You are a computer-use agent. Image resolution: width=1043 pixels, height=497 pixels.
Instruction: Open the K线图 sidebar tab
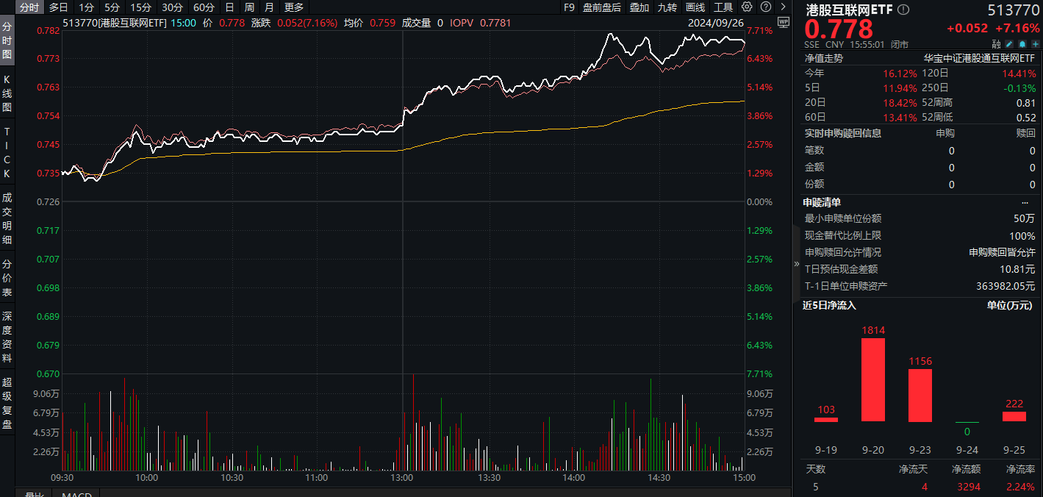(x=7, y=93)
